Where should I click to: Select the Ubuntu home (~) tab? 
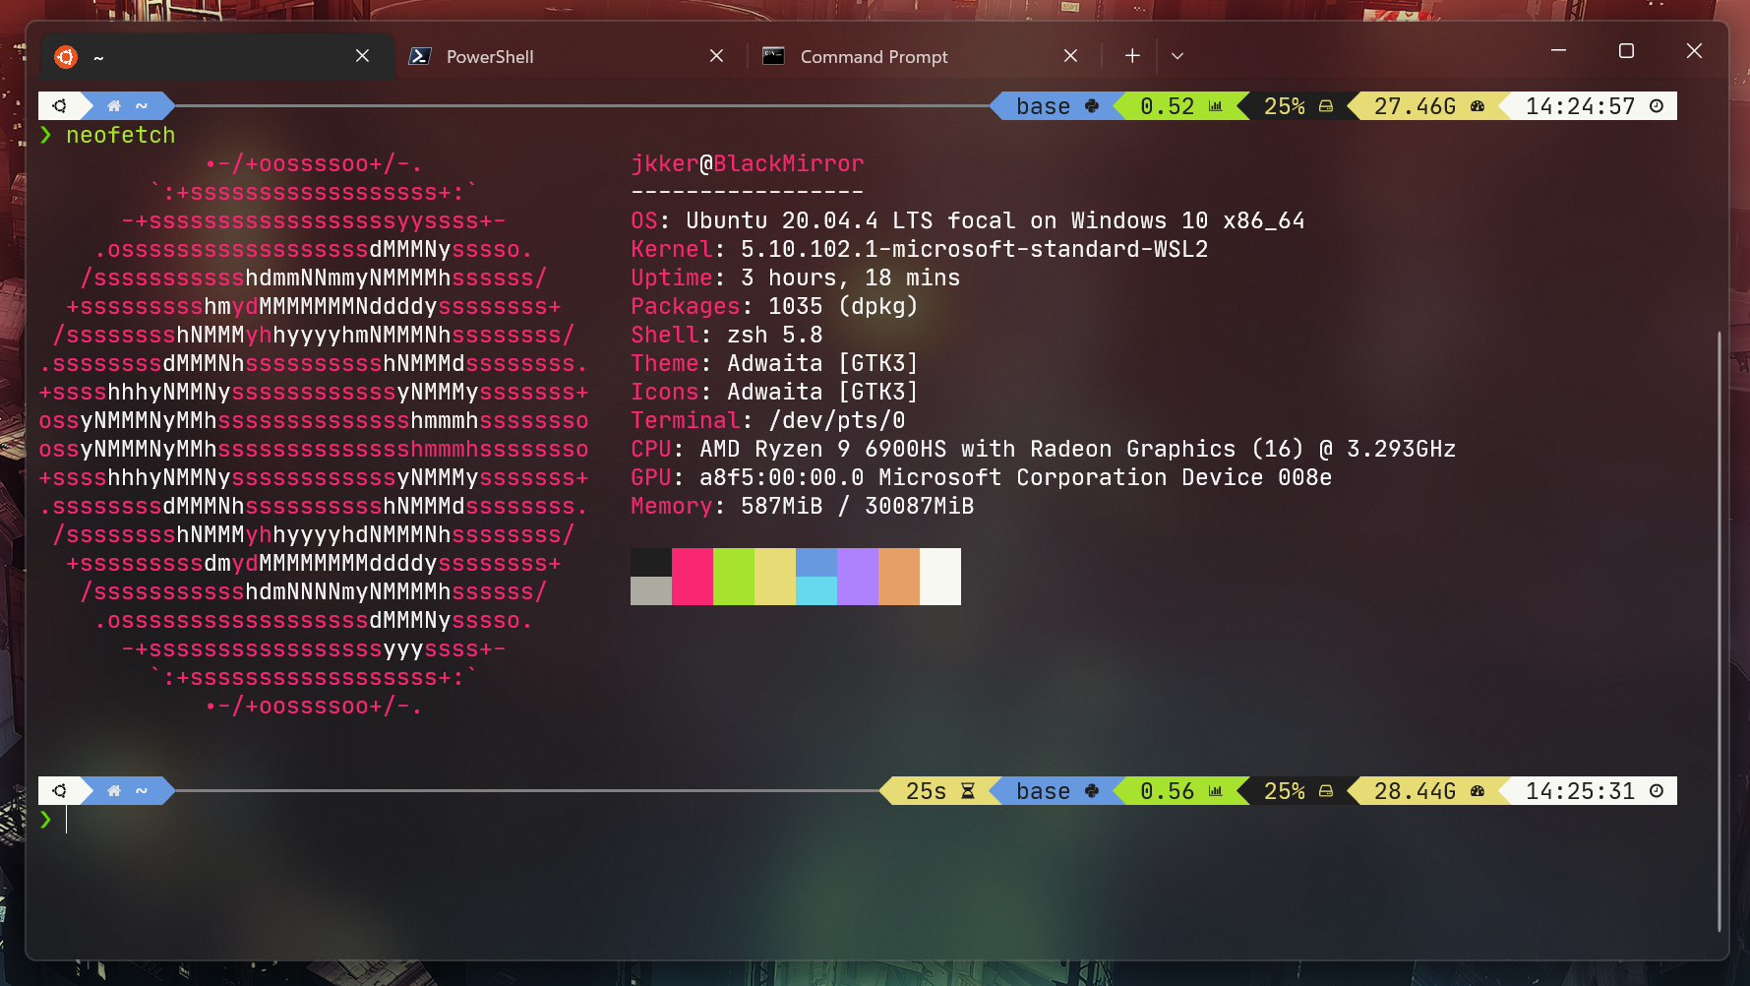[216, 56]
